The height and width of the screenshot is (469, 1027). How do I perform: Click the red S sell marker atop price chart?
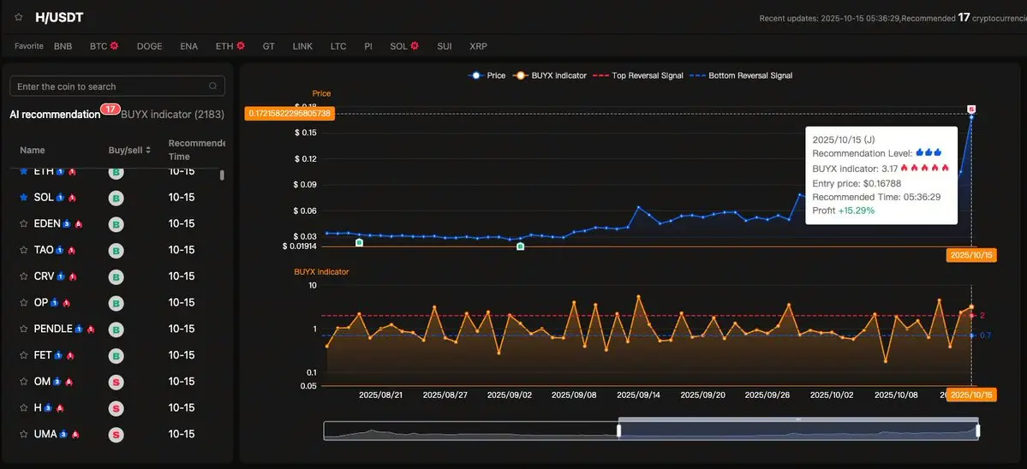pos(972,109)
